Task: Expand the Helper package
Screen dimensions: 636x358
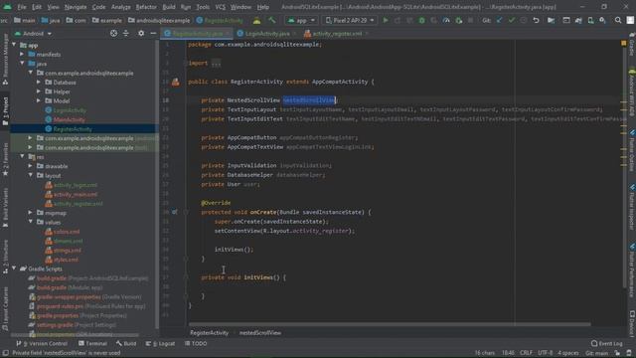Action: (x=39, y=91)
